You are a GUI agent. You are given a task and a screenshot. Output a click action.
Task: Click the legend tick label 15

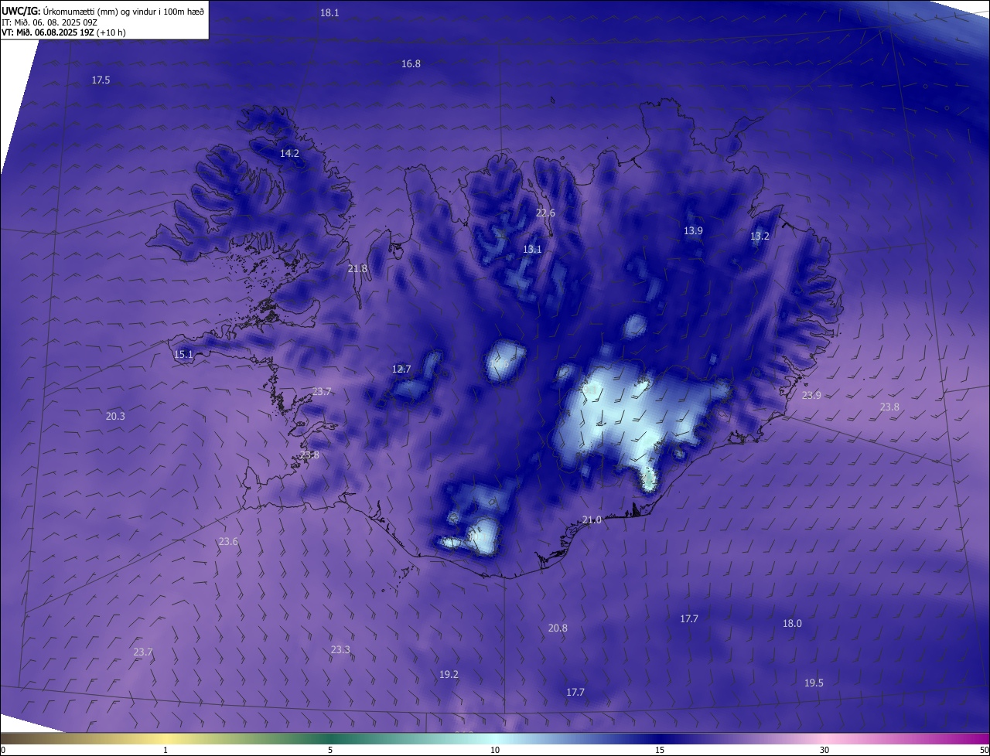tap(660, 751)
